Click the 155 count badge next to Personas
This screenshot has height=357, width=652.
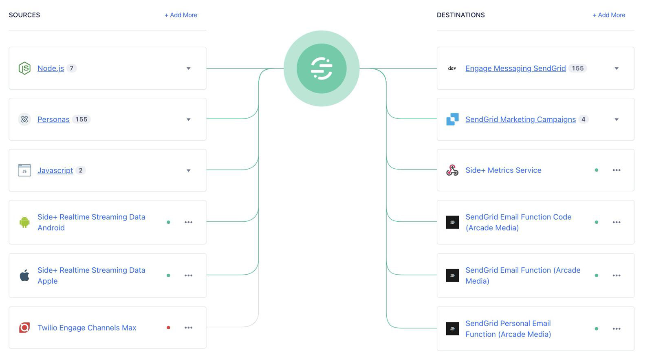(x=81, y=119)
